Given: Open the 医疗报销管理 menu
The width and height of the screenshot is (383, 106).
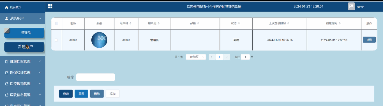Looking at the screenshot, I should coord(22,84).
